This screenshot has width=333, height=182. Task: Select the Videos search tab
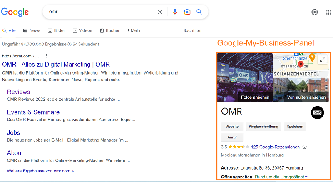pyautogui.click(x=82, y=30)
